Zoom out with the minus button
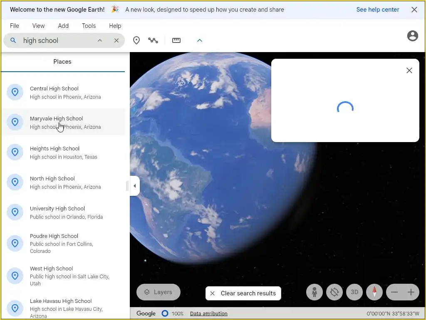 coord(394,292)
